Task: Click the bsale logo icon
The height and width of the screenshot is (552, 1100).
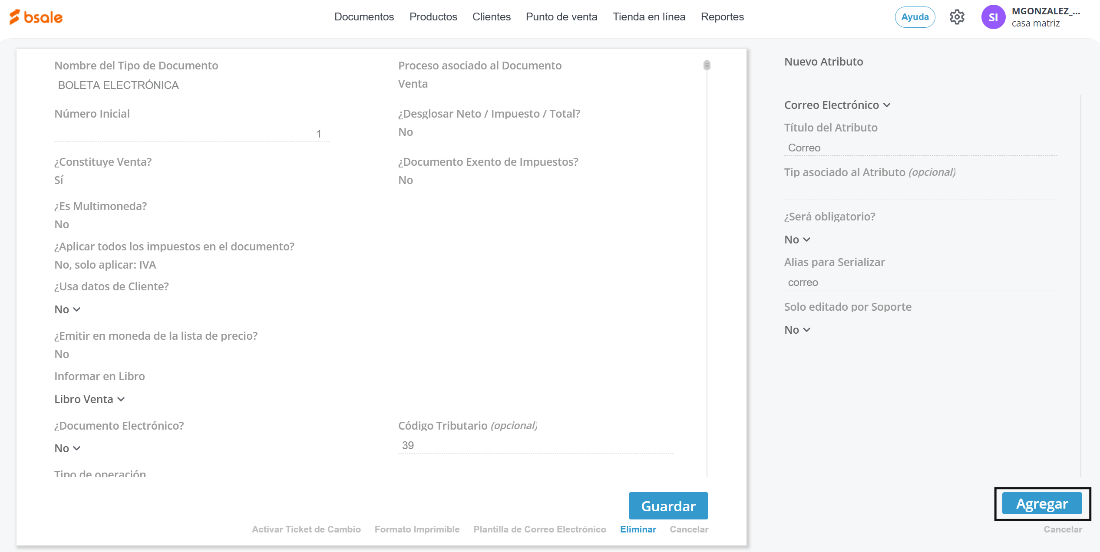Action: pyautogui.click(x=15, y=17)
